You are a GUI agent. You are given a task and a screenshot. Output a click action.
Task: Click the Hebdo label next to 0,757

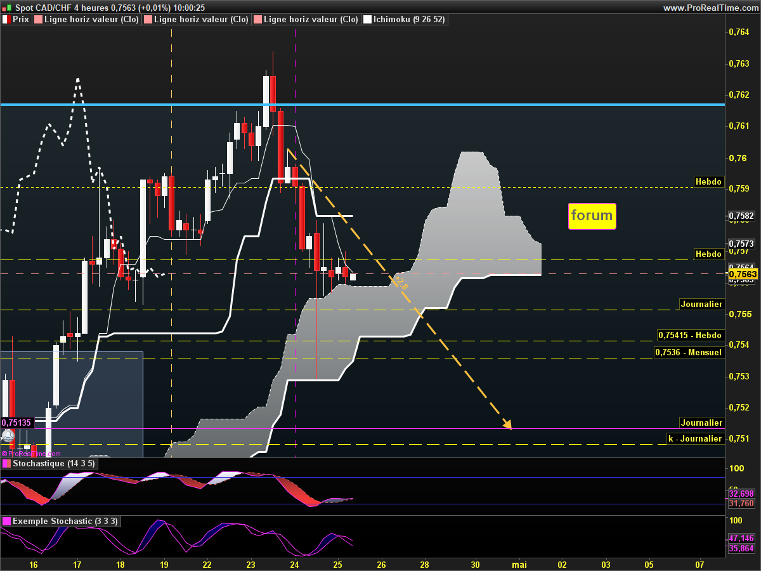(x=708, y=254)
